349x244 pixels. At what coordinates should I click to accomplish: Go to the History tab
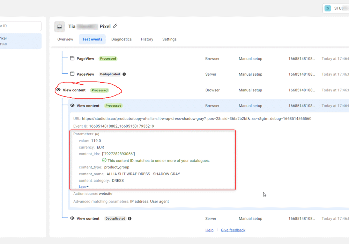tap(147, 39)
